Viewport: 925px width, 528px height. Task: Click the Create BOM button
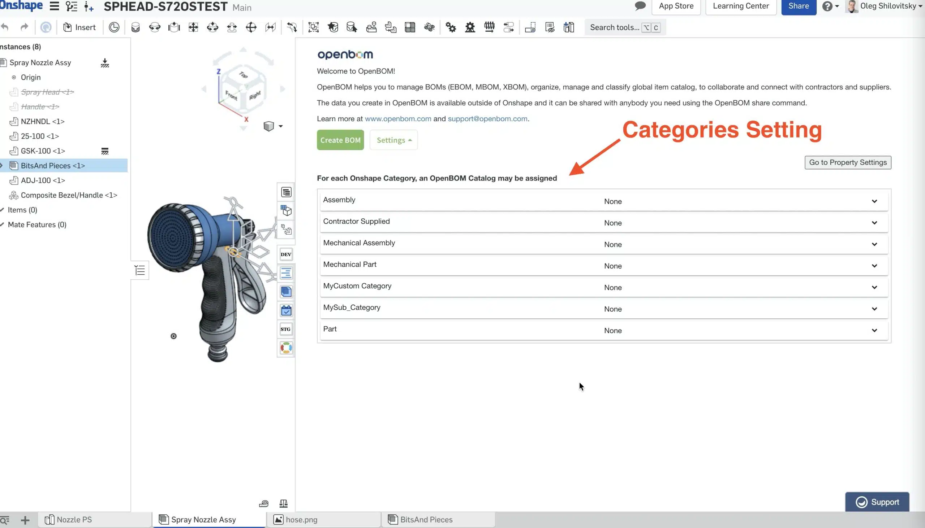[340, 140]
